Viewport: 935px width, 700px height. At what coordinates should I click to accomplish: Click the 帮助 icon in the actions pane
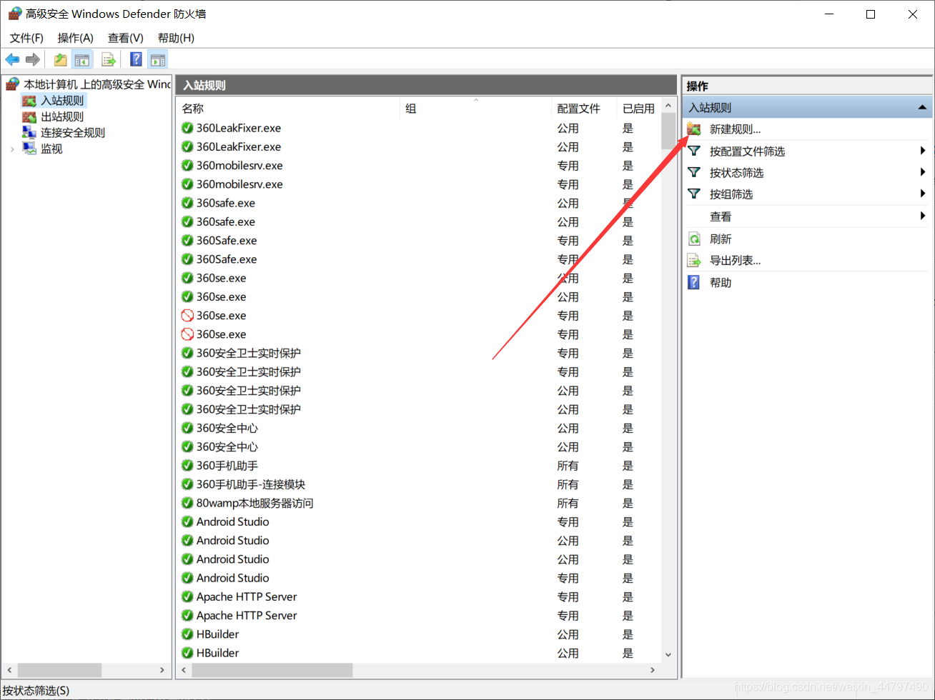694,282
